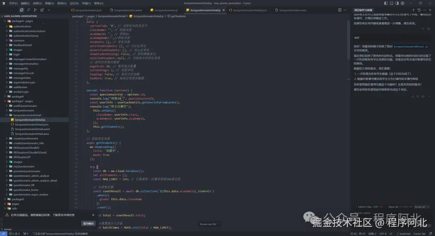Viewport: 435px width, 236px height.
Task: Open Cursor Tab status item
Action: pos(419,234)
